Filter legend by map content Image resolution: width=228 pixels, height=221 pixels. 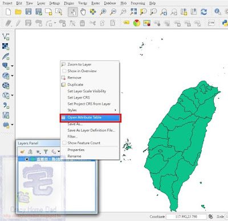pyautogui.click(x=46, y=152)
